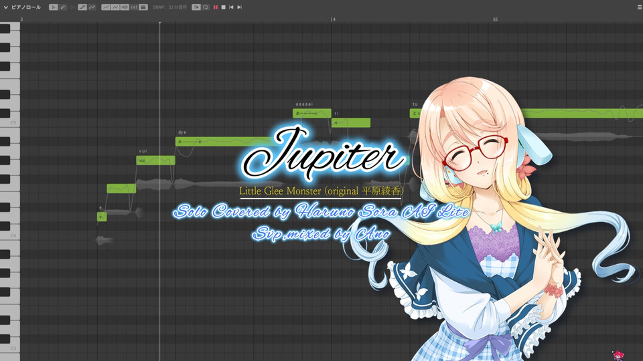Click the link icon in the toolbar

[x=72, y=7]
